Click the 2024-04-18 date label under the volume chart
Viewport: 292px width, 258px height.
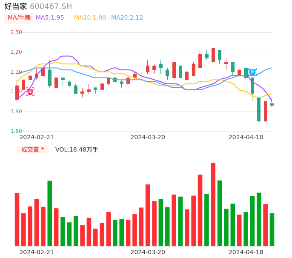[x=246, y=252]
